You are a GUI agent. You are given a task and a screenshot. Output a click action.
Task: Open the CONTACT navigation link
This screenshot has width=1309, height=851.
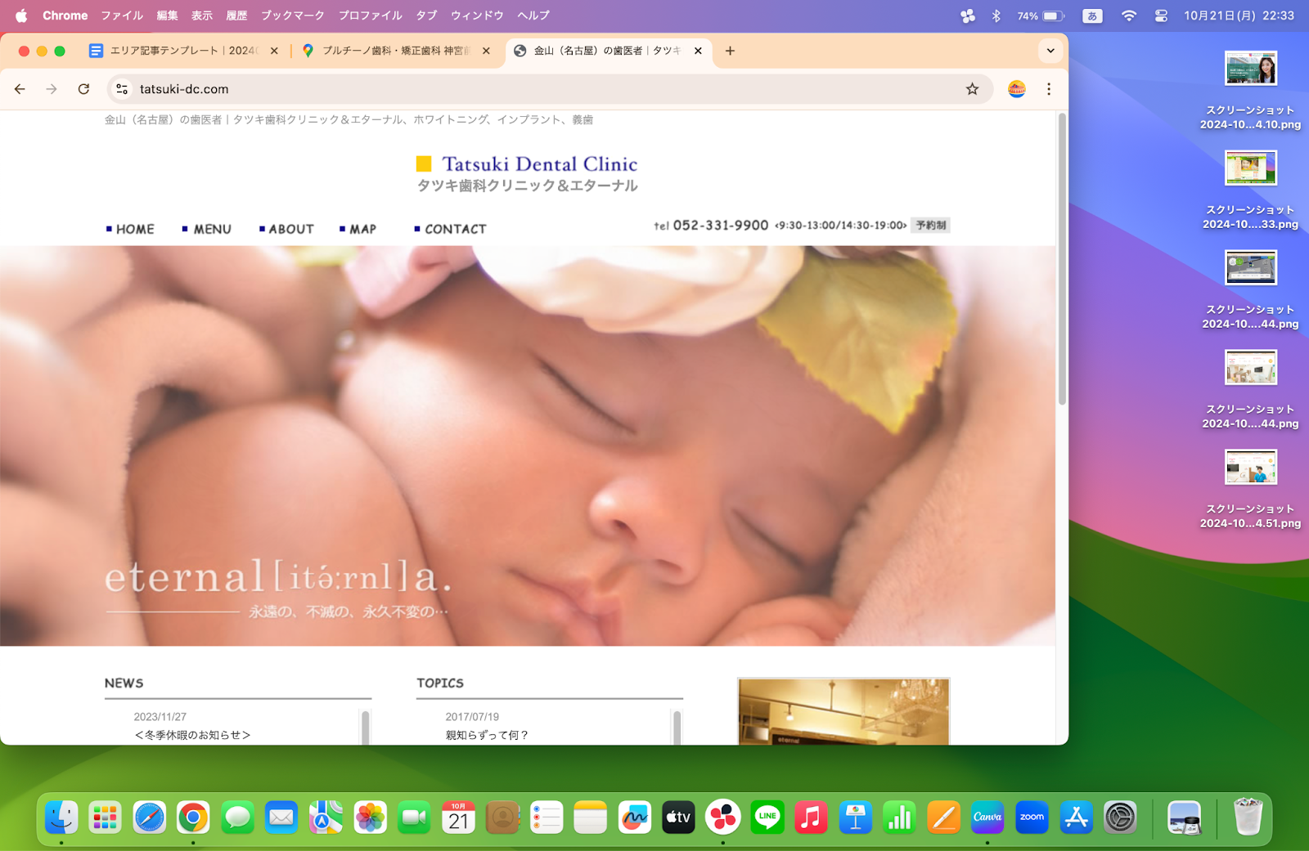click(x=451, y=229)
